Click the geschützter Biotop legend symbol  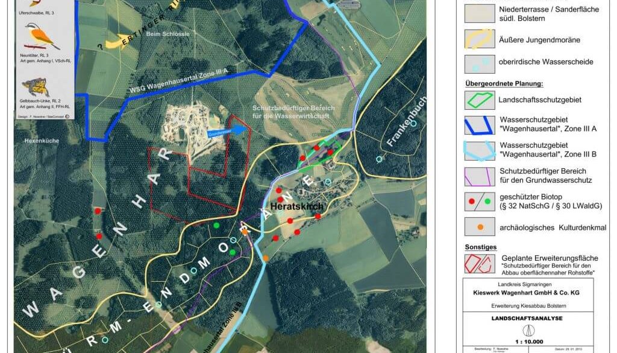coord(479,201)
